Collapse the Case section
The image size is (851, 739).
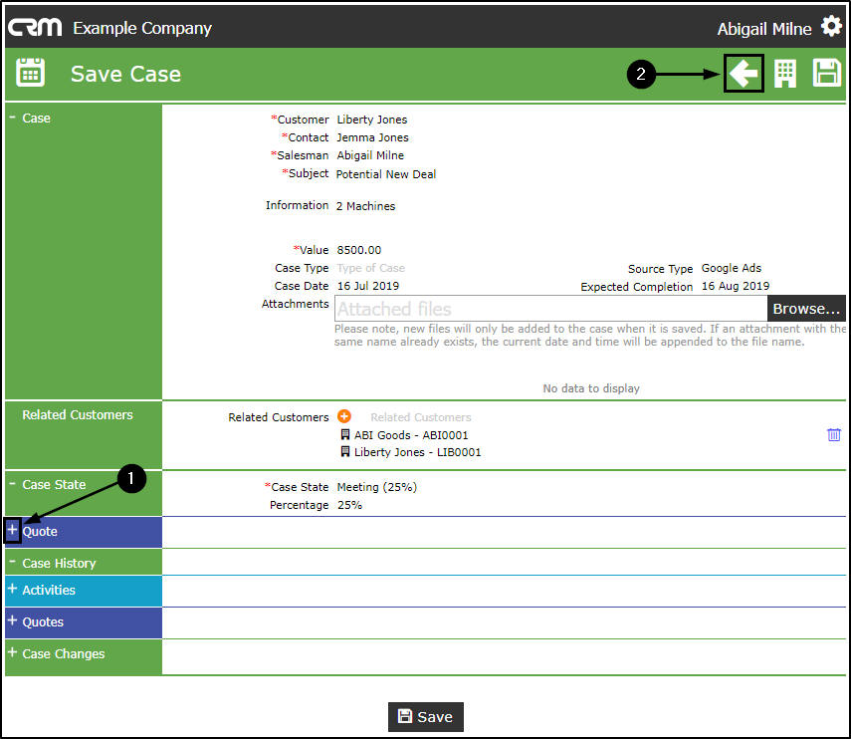(x=13, y=117)
